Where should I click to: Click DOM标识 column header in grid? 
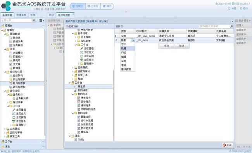[147, 31]
